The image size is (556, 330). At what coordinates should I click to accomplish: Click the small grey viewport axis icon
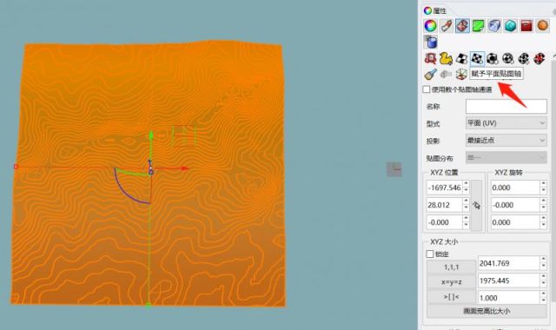(394, 169)
